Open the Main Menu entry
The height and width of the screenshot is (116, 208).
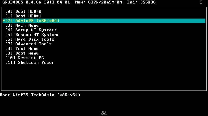[22, 26]
